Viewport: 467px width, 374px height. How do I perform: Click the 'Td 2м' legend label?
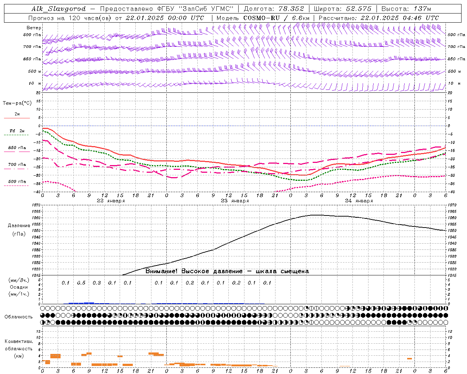(x=17, y=131)
